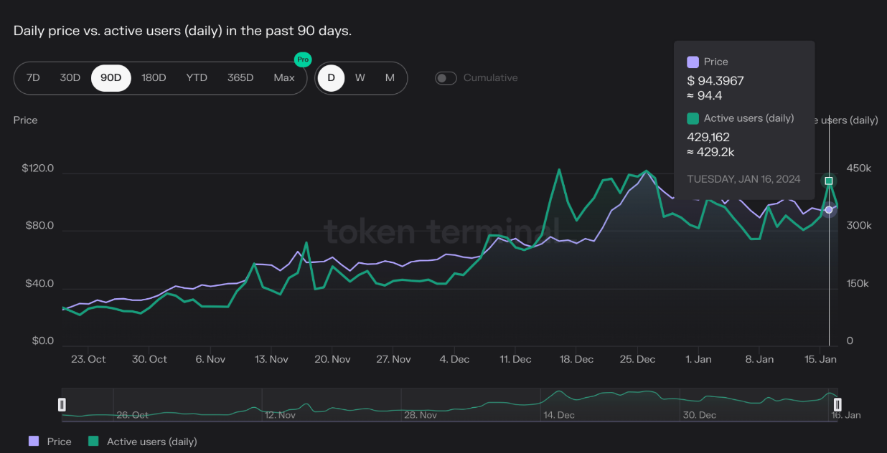The width and height of the screenshot is (887, 453).
Task: Click the Max range option
Action: click(284, 78)
